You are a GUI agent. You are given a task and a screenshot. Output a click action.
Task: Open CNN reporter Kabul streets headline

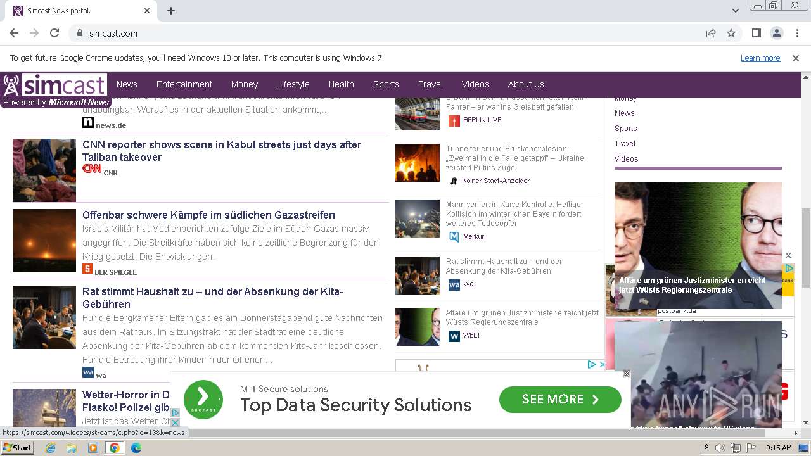tap(222, 151)
